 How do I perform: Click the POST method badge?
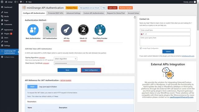[32, 87]
